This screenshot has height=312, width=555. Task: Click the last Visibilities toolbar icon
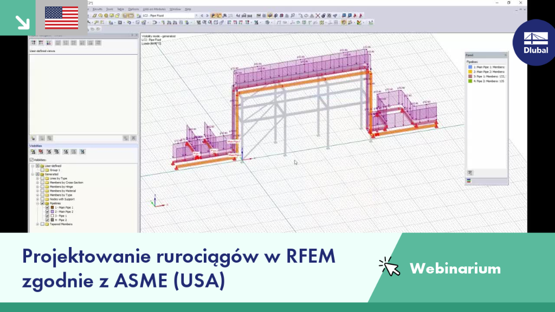point(82,152)
